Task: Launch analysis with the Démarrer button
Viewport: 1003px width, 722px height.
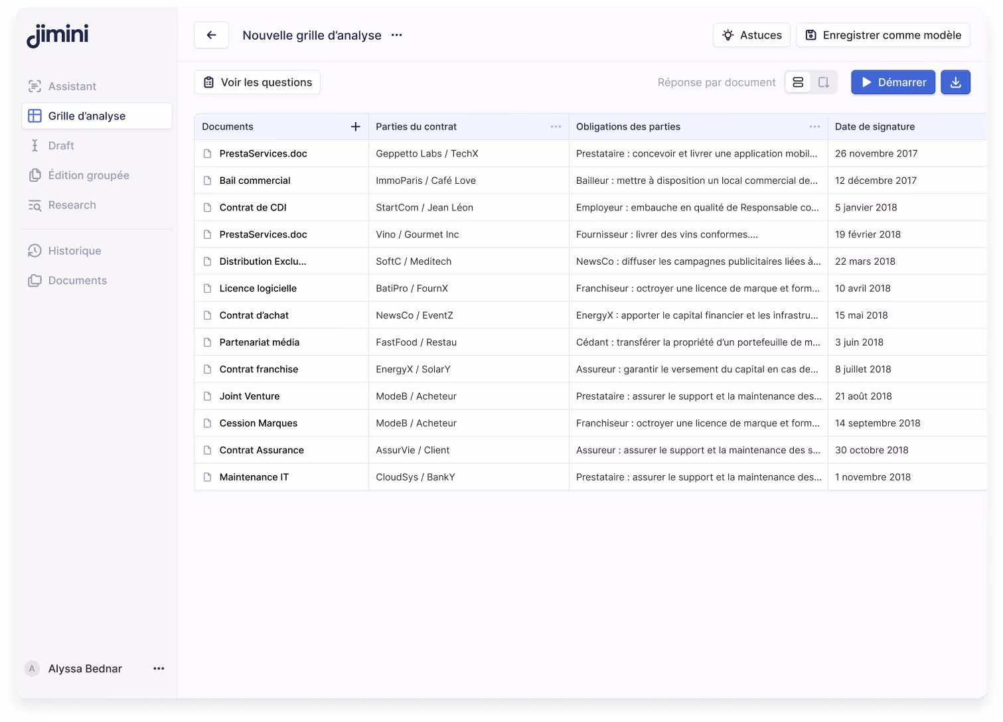Action: (x=893, y=82)
